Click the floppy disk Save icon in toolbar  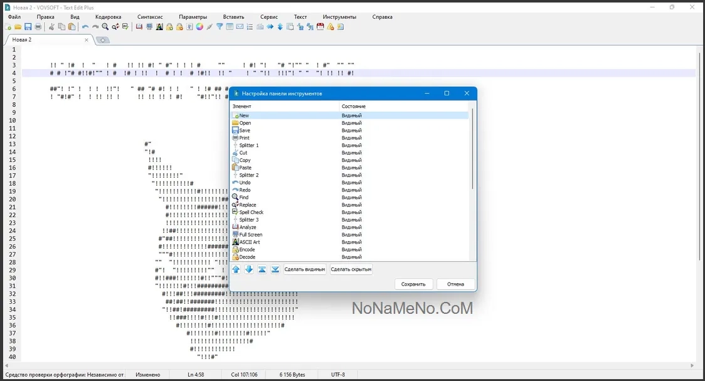(x=28, y=27)
